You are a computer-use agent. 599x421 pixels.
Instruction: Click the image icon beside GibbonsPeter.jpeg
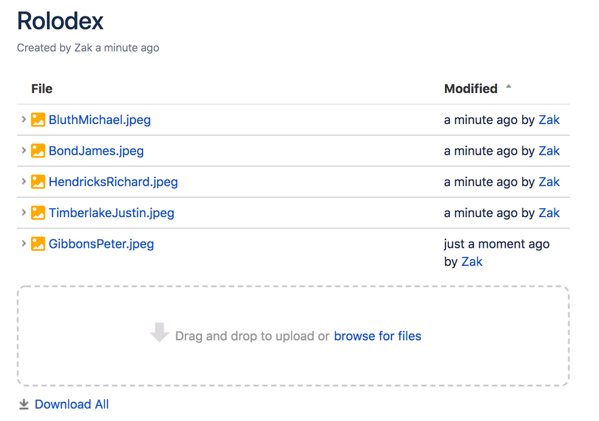point(38,243)
